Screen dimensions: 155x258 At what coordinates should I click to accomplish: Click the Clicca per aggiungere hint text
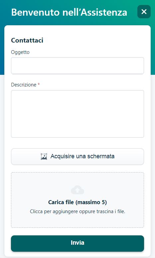(77, 211)
